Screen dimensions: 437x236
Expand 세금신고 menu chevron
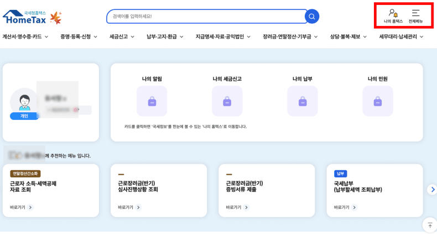[132, 36]
